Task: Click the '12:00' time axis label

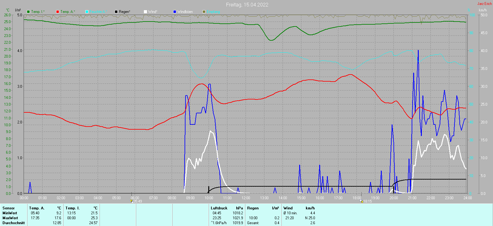Action: click(246, 198)
